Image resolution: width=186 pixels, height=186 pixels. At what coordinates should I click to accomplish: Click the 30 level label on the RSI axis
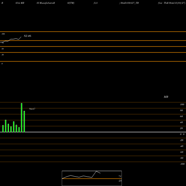tap(3, 55)
